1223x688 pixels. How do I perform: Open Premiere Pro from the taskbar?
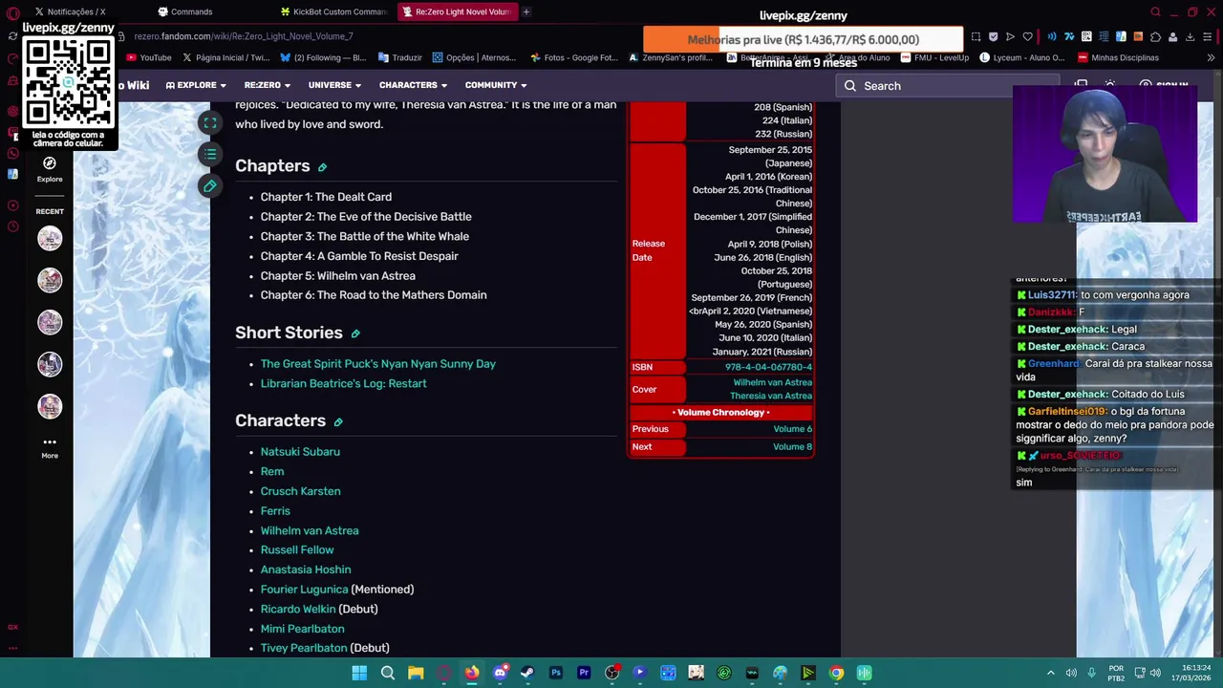[584, 673]
